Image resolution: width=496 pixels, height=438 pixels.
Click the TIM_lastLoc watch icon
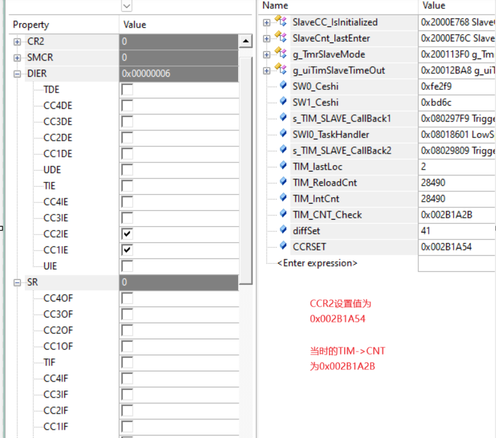(283, 166)
